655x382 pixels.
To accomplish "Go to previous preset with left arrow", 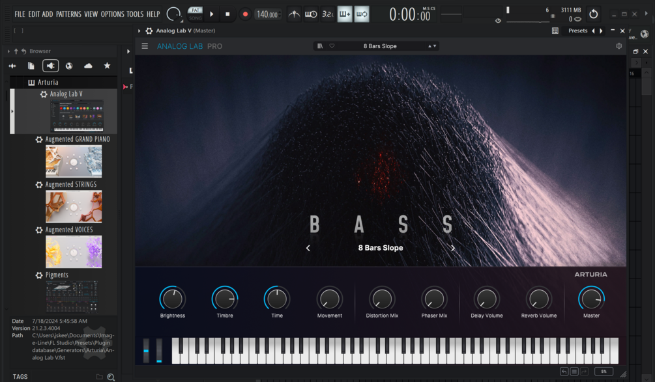I will point(593,31).
